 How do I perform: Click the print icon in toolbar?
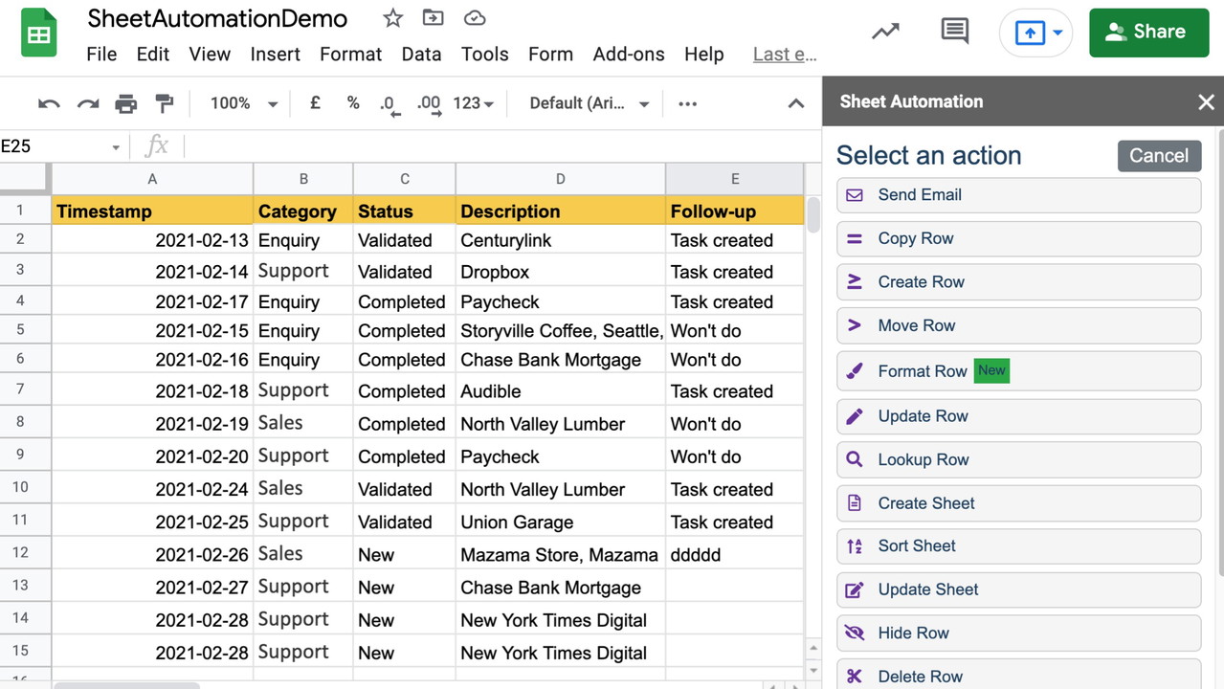click(x=125, y=103)
